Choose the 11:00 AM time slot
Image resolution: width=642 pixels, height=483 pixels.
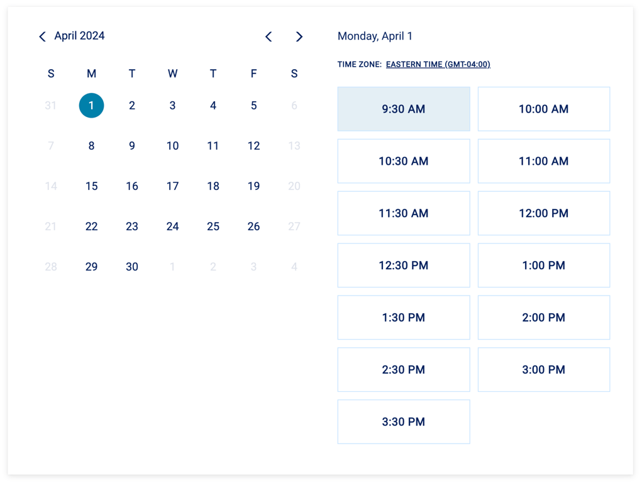pos(543,162)
